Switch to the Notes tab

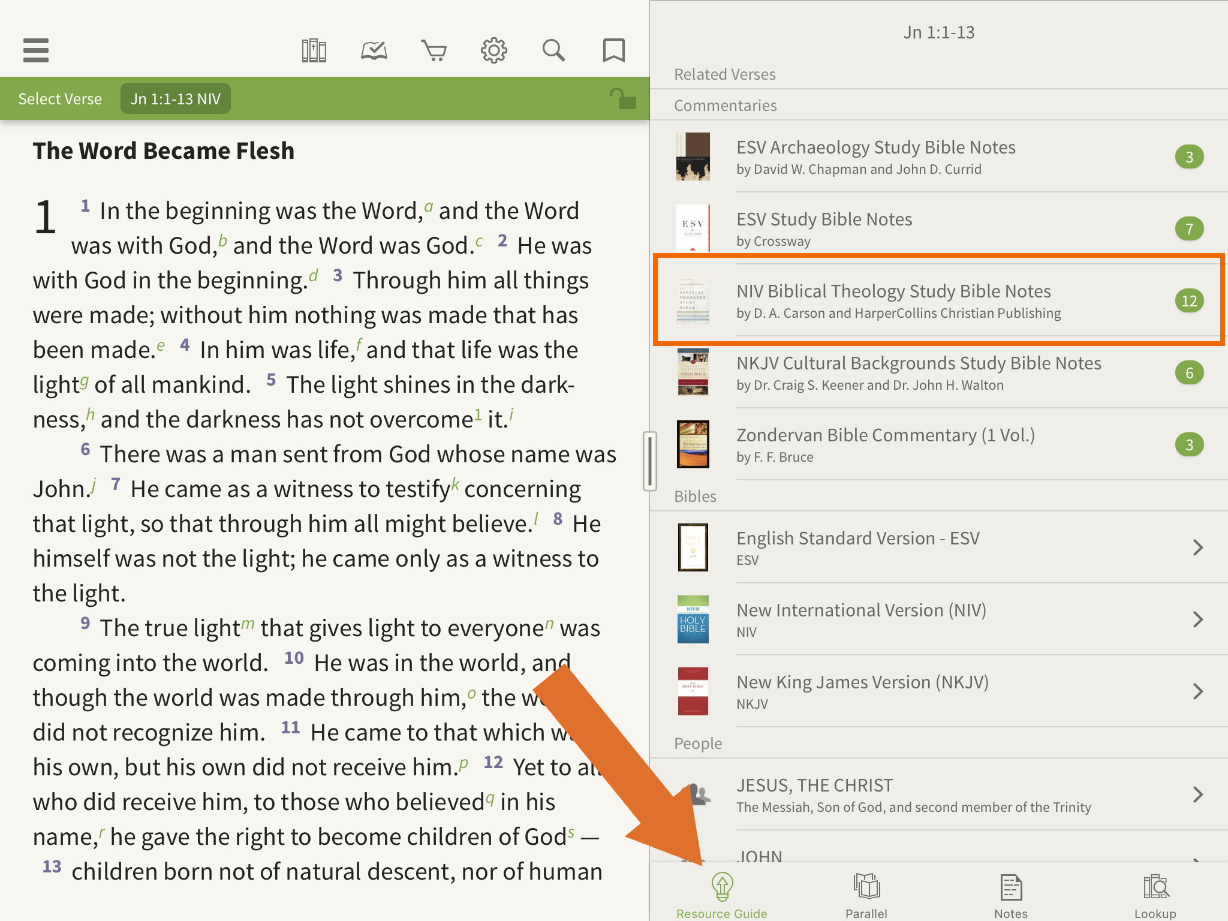click(x=1011, y=895)
